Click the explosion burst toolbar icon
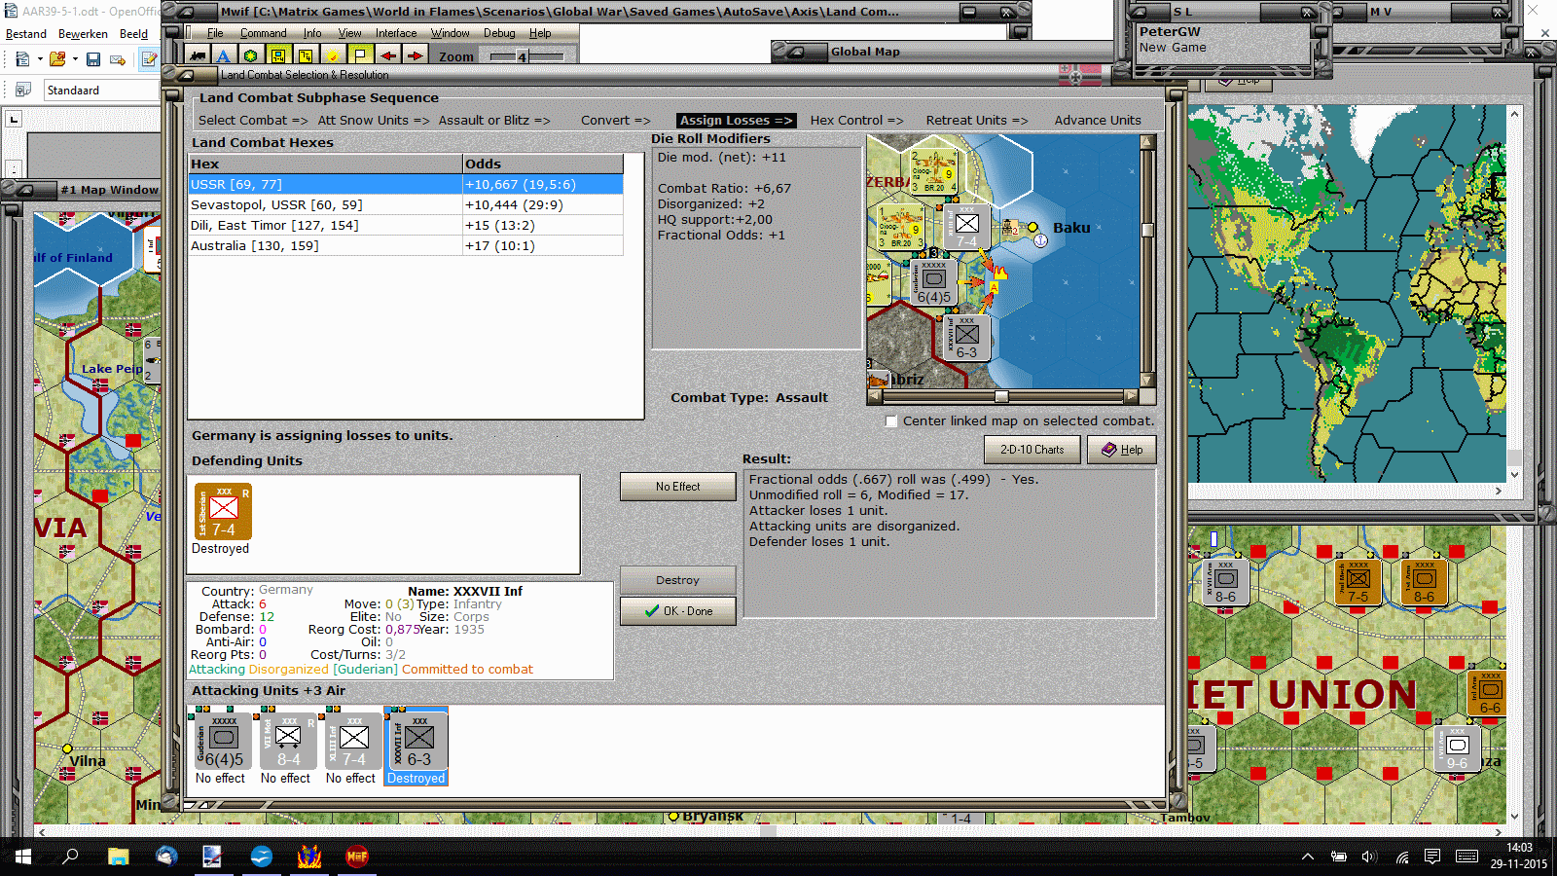The height and width of the screenshot is (876, 1557). (333, 55)
